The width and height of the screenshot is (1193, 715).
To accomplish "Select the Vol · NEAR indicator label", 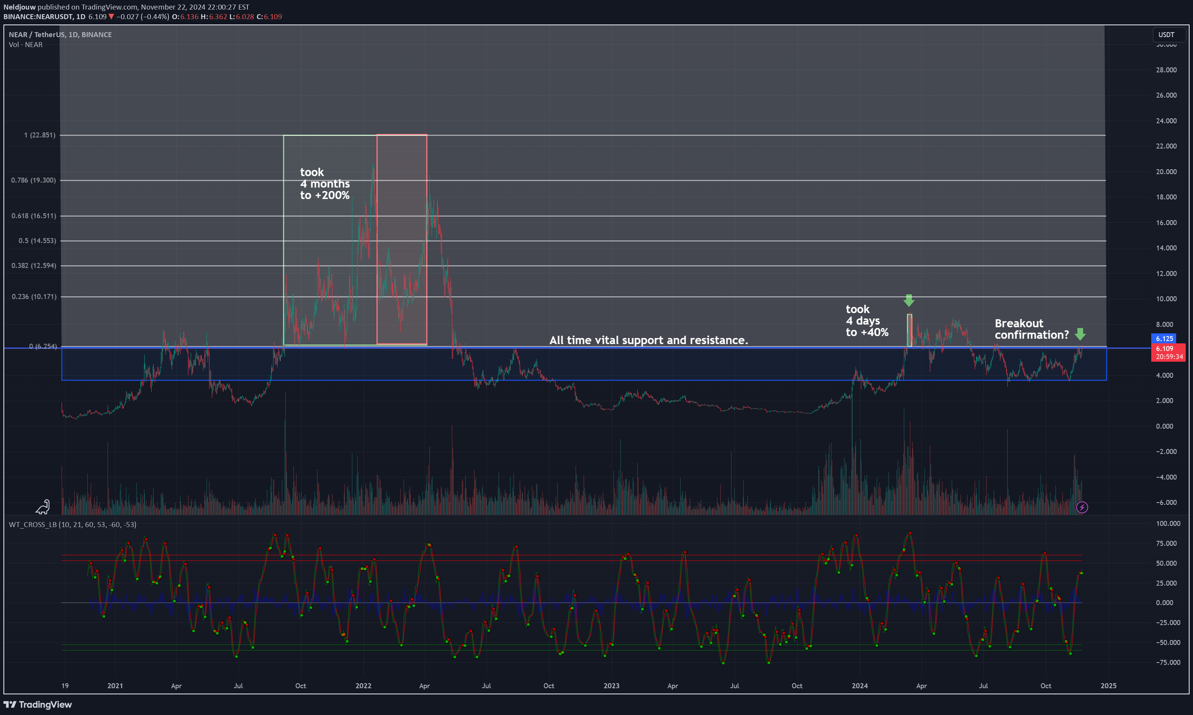I will (26, 45).
